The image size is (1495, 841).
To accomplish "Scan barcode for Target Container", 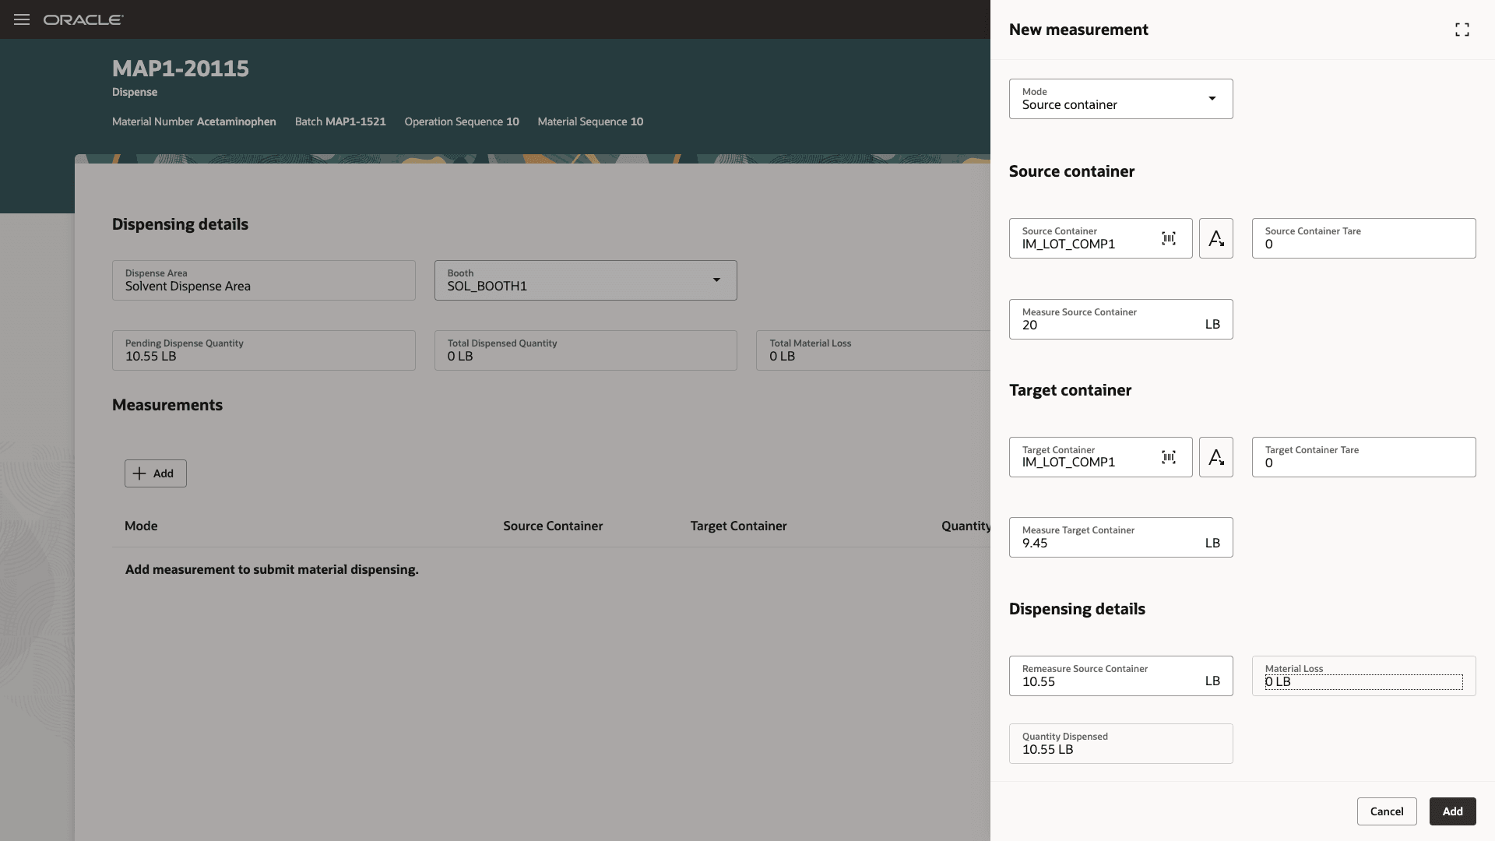I will 1169,457.
